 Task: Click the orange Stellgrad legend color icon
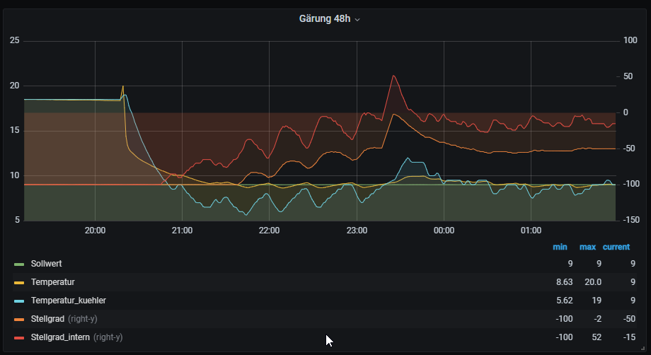click(18, 319)
